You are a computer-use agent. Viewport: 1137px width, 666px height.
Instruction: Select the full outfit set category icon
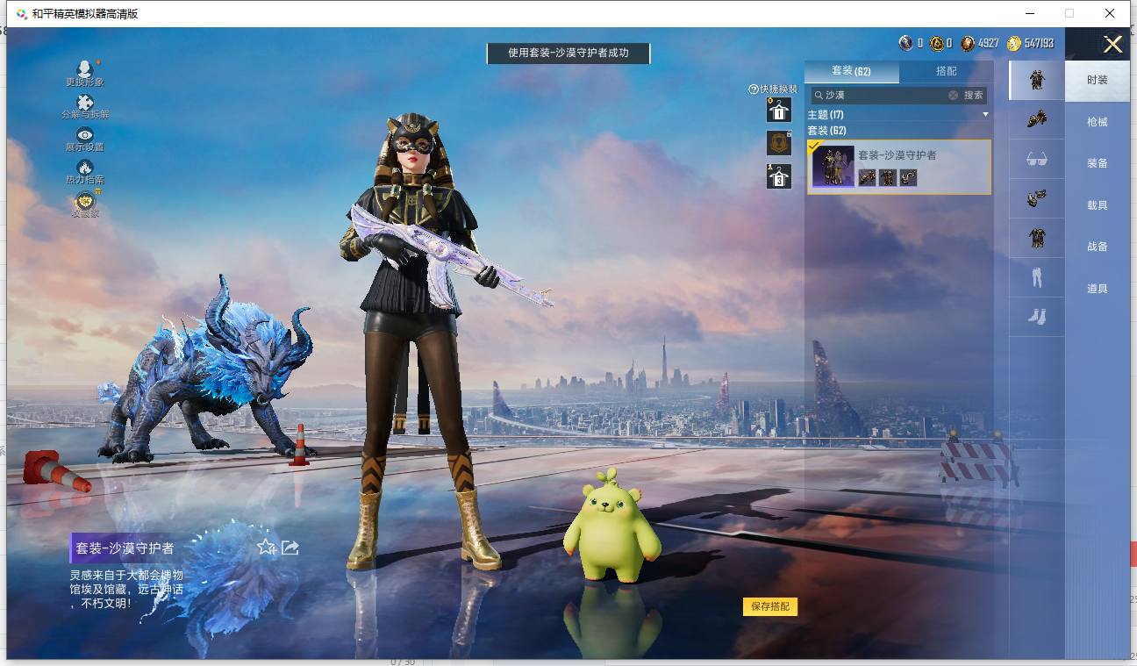[x=1037, y=80]
